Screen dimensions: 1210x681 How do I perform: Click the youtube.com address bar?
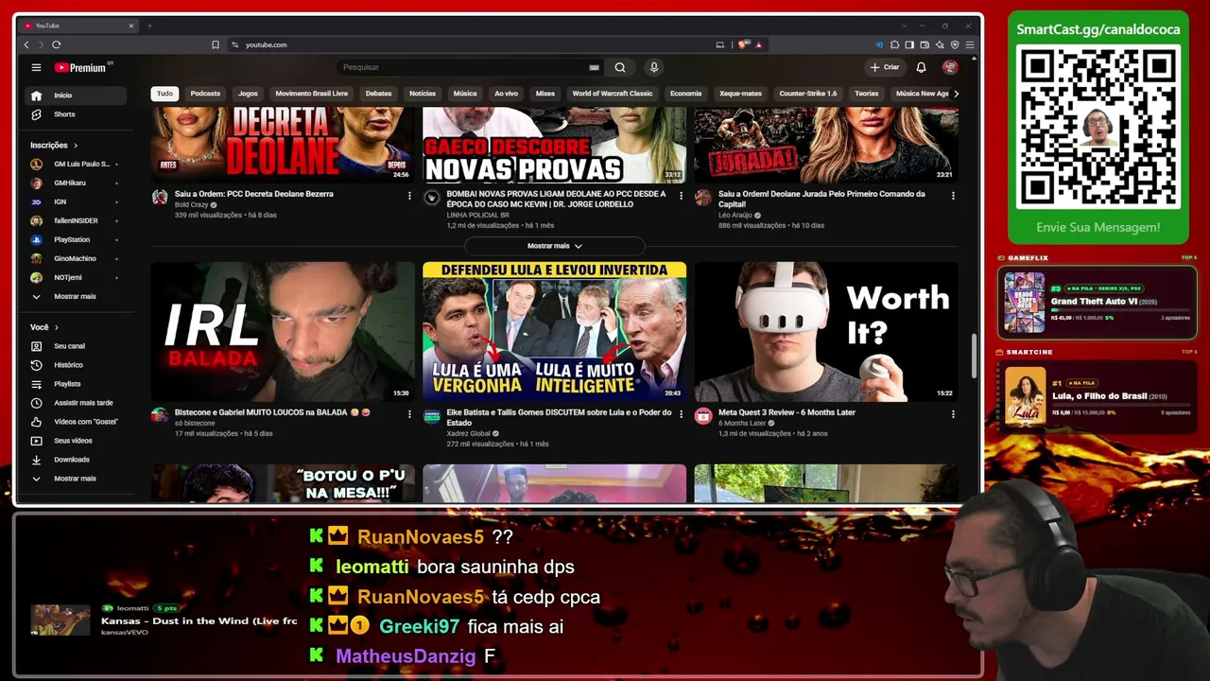pos(473,44)
